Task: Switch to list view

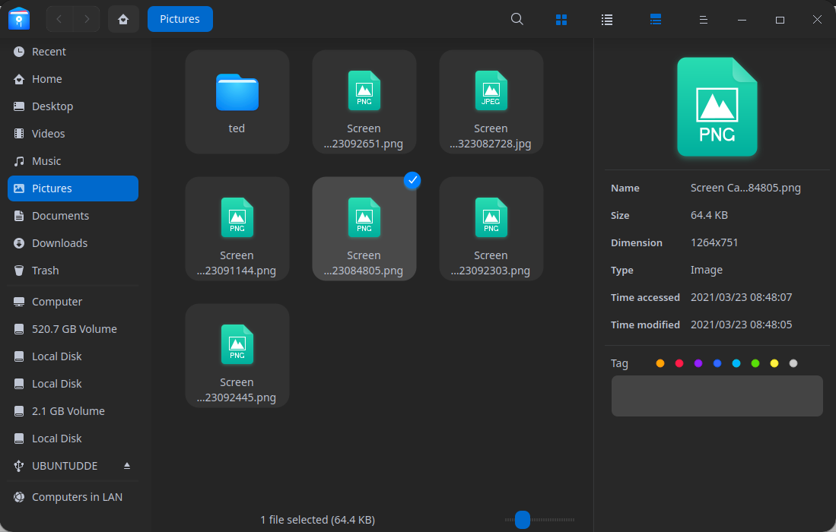Action: pyautogui.click(x=607, y=20)
